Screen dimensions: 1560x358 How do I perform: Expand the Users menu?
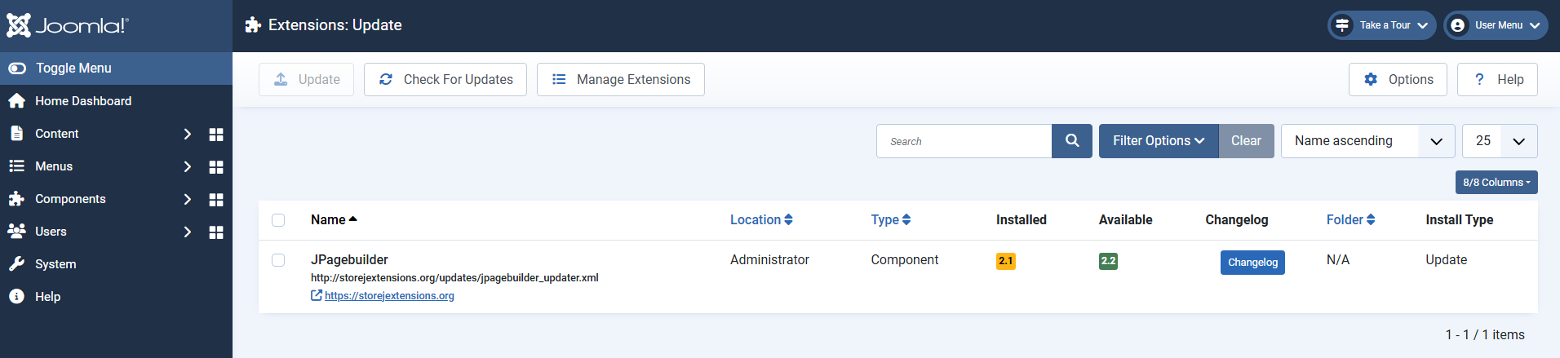point(100,232)
